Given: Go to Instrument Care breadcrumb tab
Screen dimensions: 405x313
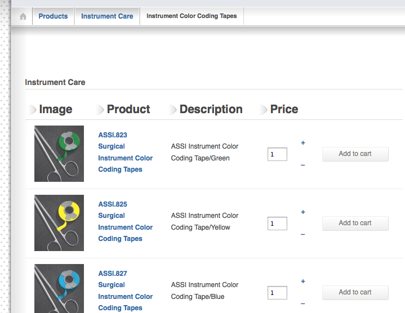Looking at the screenshot, I should coord(107,16).
